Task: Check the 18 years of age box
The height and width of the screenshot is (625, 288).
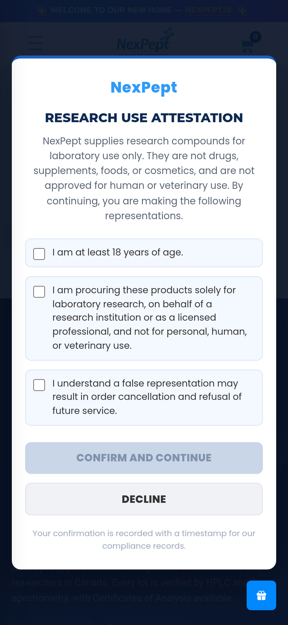Action: click(39, 254)
